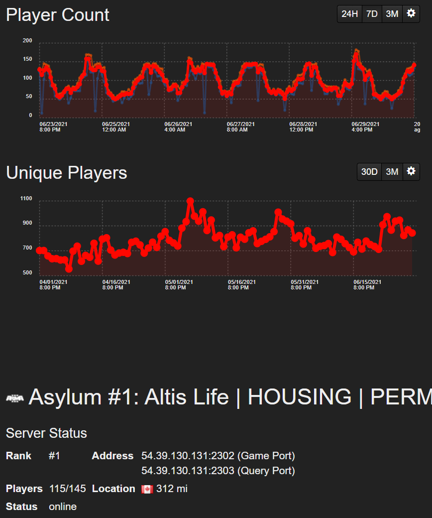The width and height of the screenshot is (432, 518).
Task: Select the Game Port address 54.39.130.131:2302
Action: [x=218, y=456]
